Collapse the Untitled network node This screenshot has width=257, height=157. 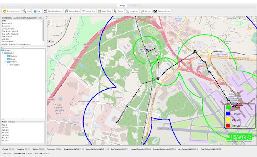[x=3, y=53]
